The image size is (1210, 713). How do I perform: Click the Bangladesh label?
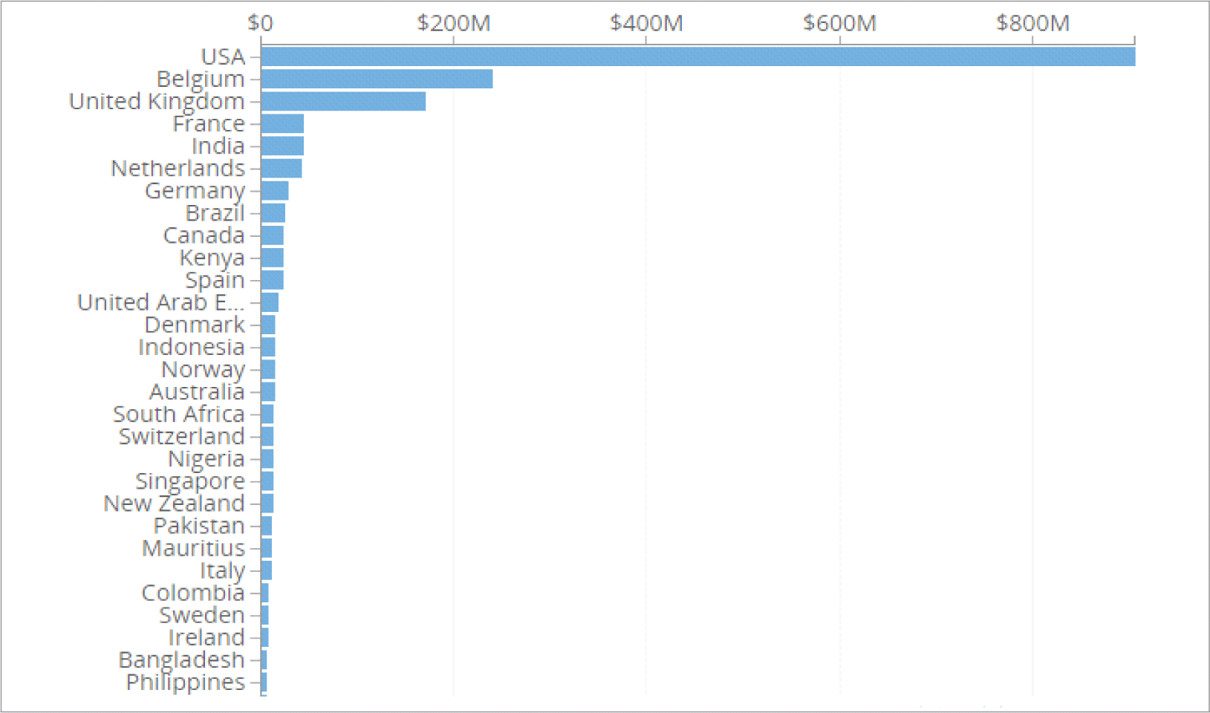[x=182, y=660]
